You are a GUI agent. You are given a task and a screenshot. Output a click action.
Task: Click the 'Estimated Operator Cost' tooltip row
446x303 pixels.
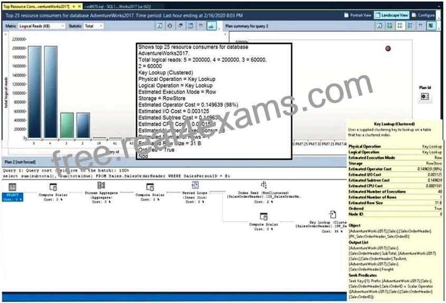395,169
